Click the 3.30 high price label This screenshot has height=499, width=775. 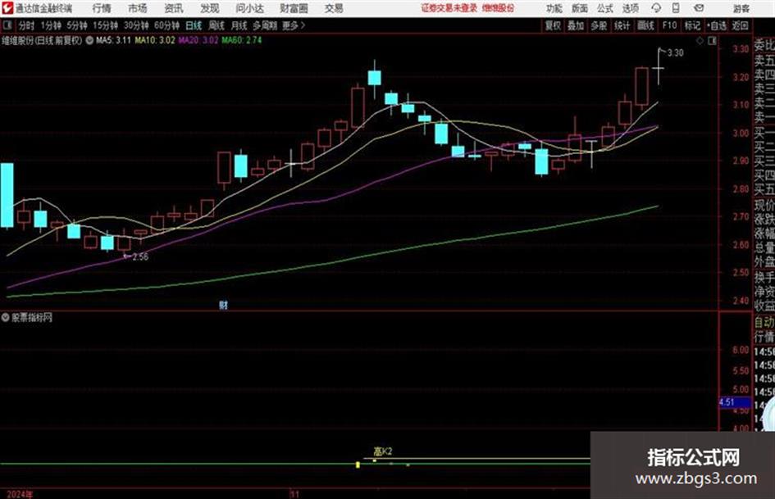click(x=675, y=53)
